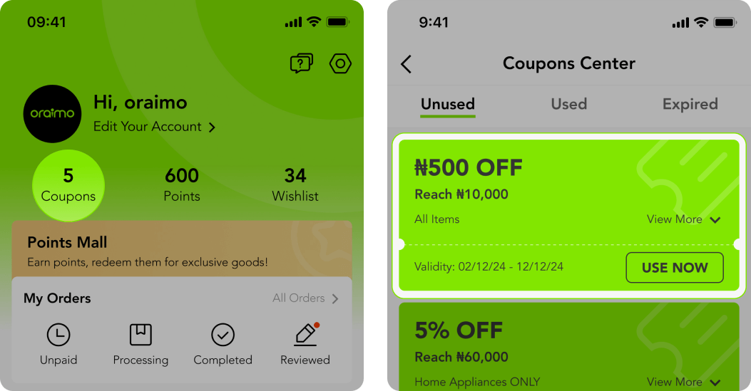Open the Points Mall banner
Image resolution: width=751 pixels, height=391 pixels.
click(181, 251)
